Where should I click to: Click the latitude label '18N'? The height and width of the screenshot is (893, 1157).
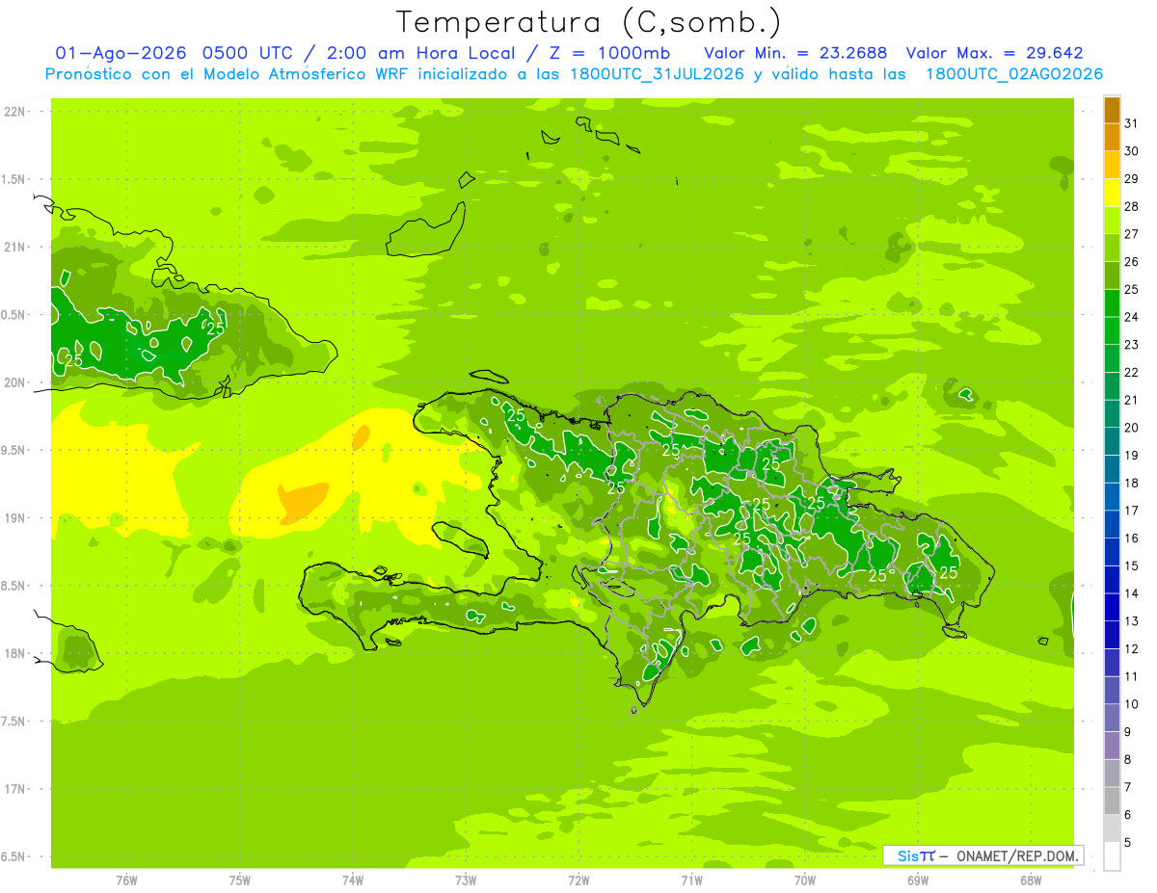(x=16, y=654)
